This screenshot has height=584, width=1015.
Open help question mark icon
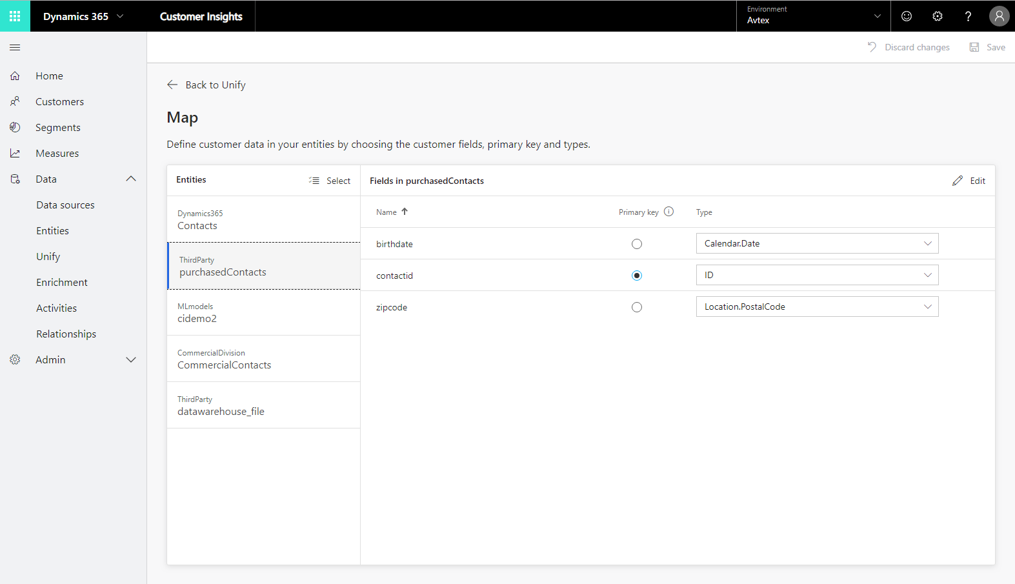coord(968,16)
